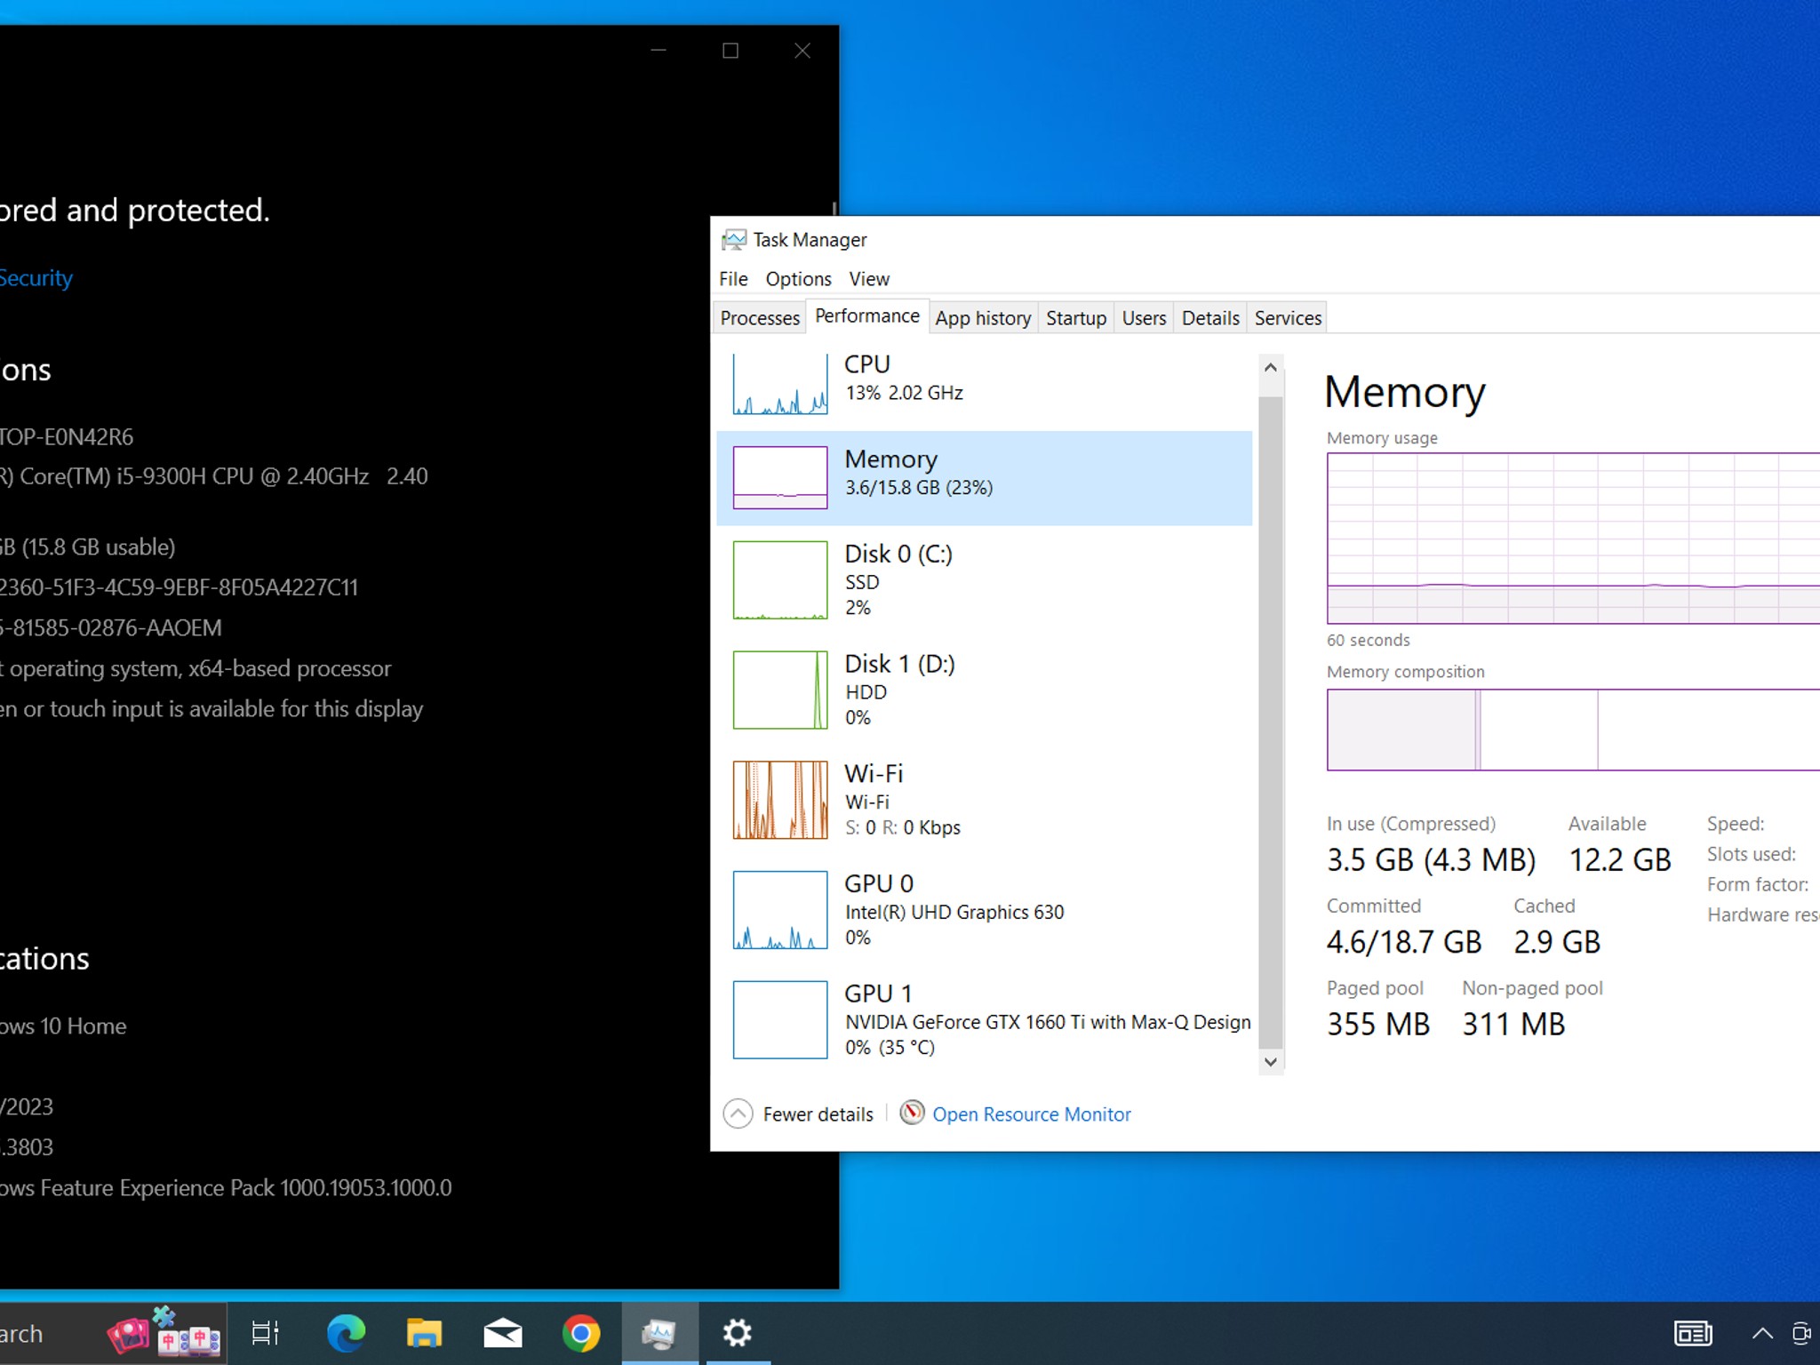Launch Google Chrome from the taskbar
Viewport: 1820px width, 1365px height.
[581, 1333]
